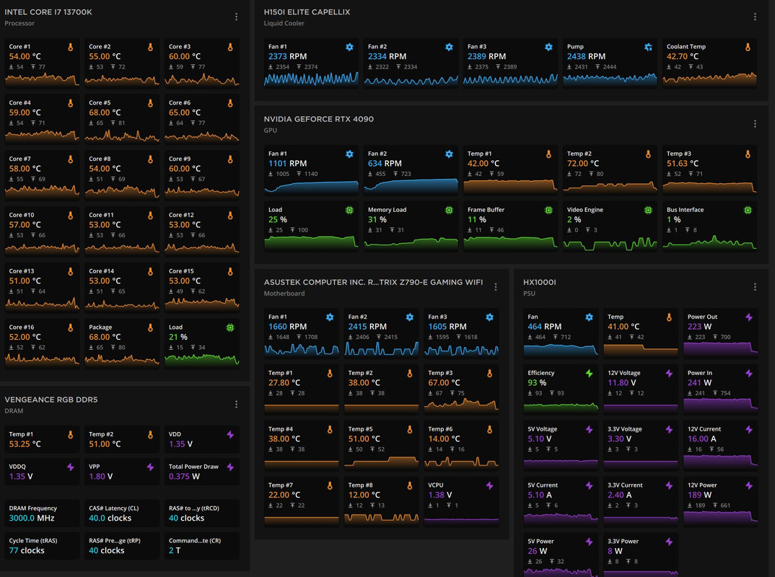Screen dimensions: 775x577
Task: Click the PSU Power Out lightning icon
Action: [x=749, y=317]
